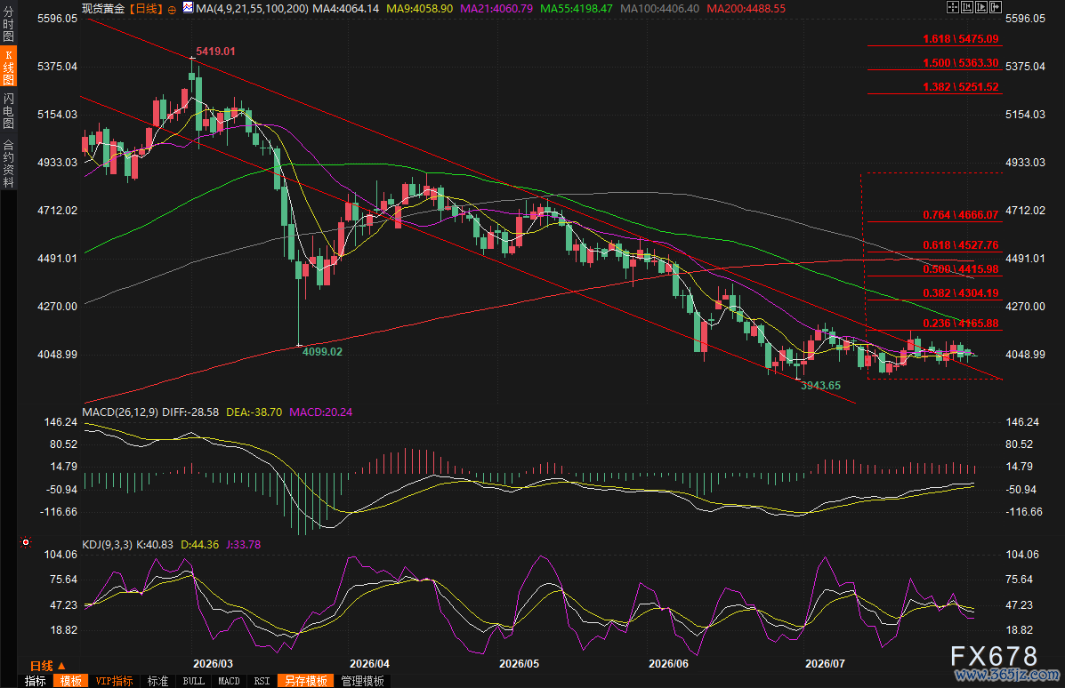The image size is (1065, 688).
Task: Open 管理模板 template manager
Action: pos(363,681)
